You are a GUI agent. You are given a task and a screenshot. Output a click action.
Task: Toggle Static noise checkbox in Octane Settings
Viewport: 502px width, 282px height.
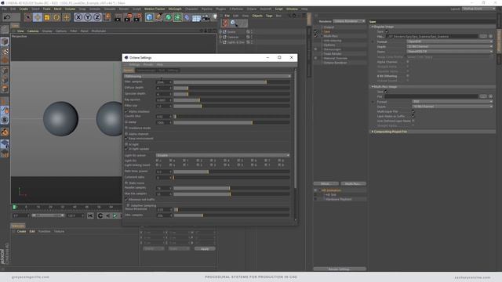tap(126, 183)
